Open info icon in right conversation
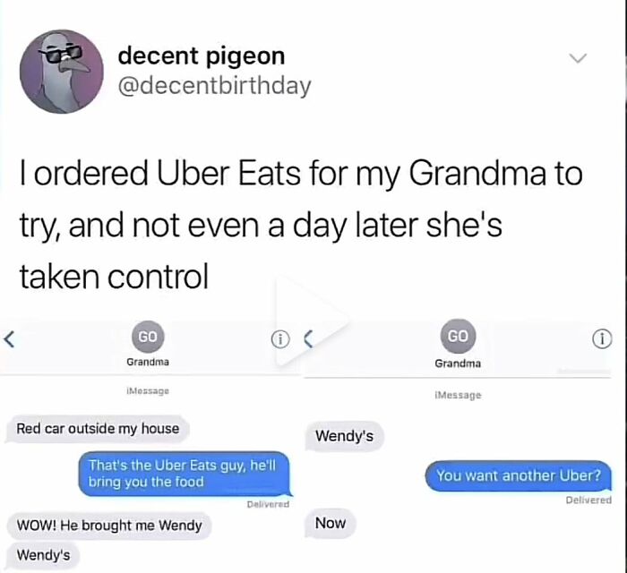This screenshot has width=627, height=573. point(602,339)
